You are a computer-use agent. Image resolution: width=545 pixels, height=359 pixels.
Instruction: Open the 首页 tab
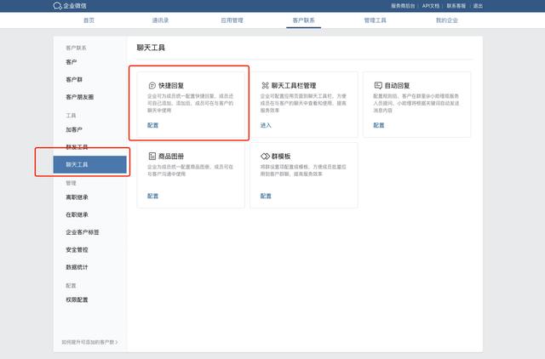pos(89,20)
